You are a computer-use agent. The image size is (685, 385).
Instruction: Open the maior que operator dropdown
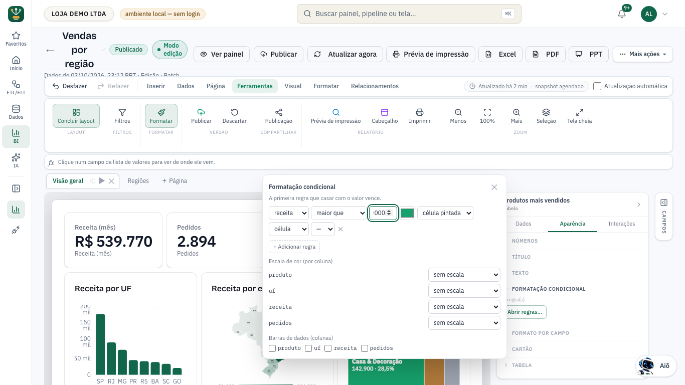[x=339, y=213]
